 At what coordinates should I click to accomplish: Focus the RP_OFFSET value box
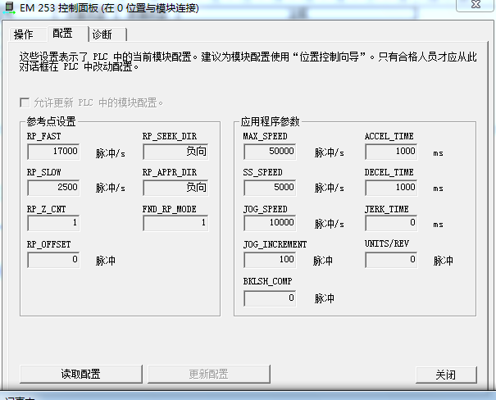click(54, 260)
